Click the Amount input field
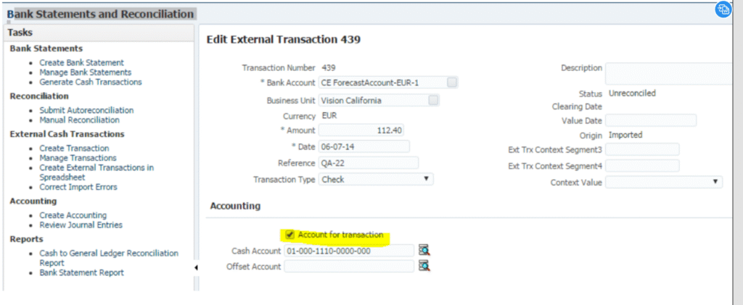Viewport: 743px width, 305px height. [361, 130]
